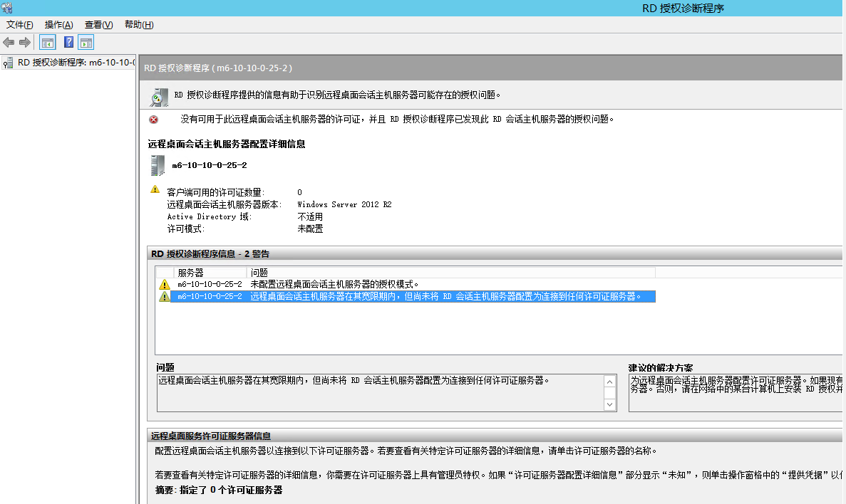Screen dimensions: 846x504
Task: Click the Active Directory 域 value 不适用
Action: coord(310,216)
